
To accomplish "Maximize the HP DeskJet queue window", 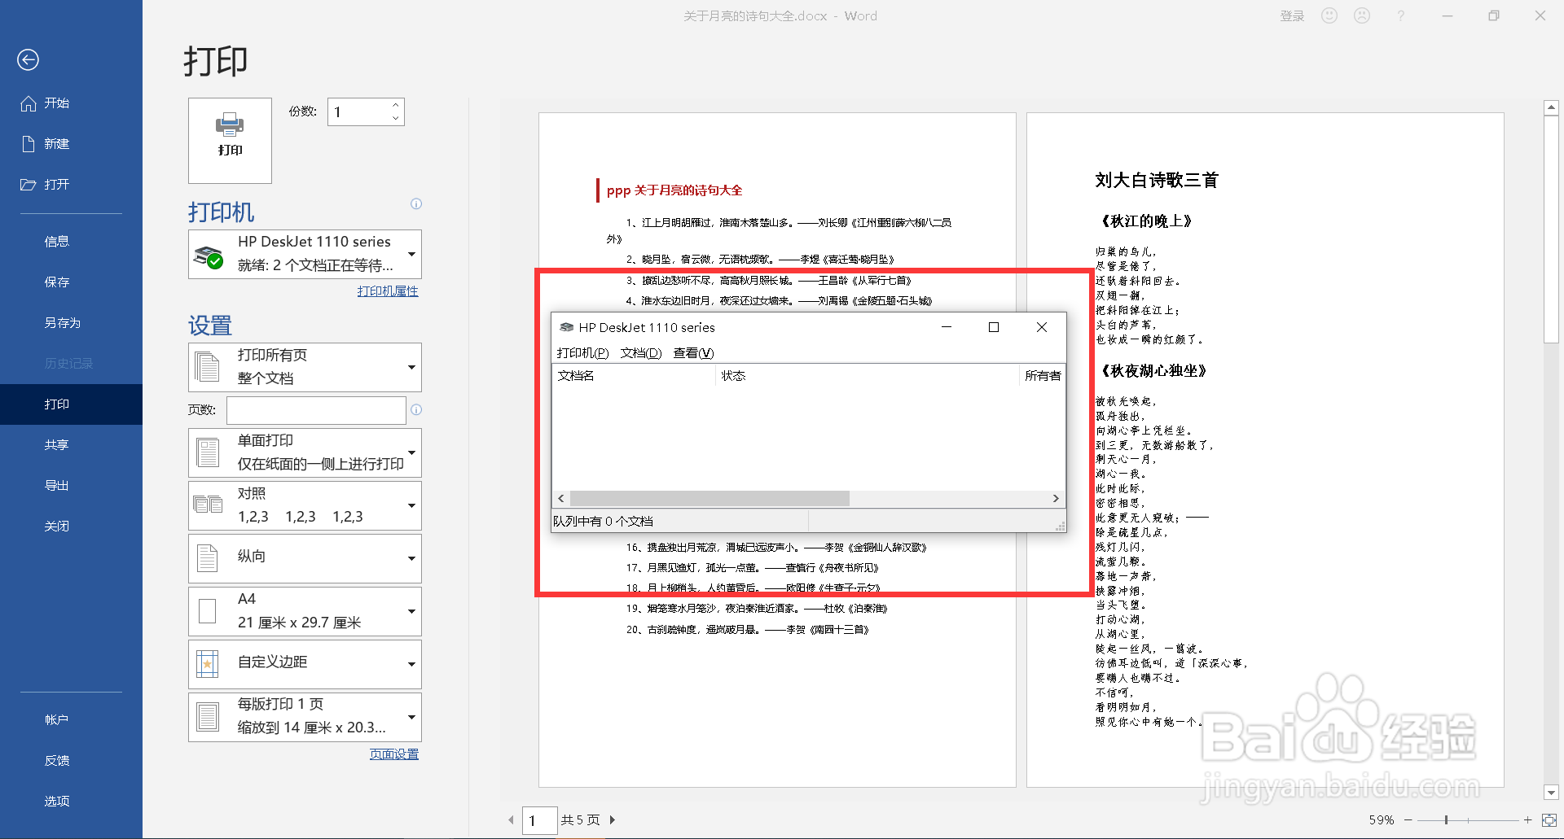I will tap(994, 327).
